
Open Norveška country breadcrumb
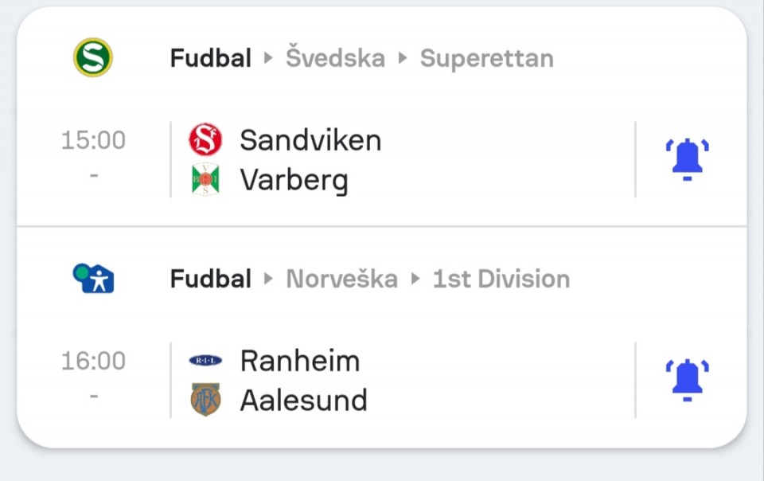click(341, 280)
